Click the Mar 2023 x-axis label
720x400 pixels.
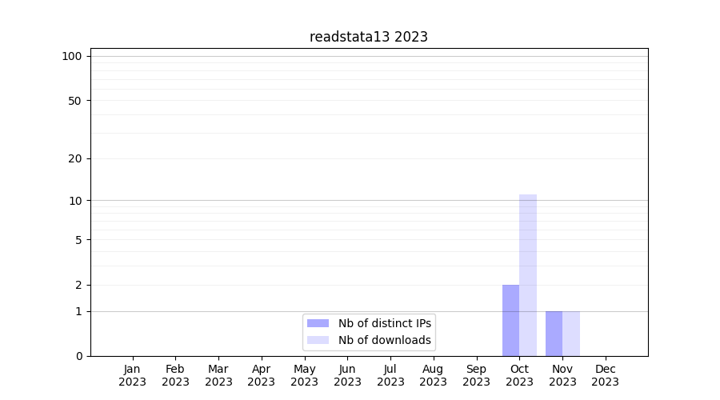pyautogui.click(x=218, y=375)
